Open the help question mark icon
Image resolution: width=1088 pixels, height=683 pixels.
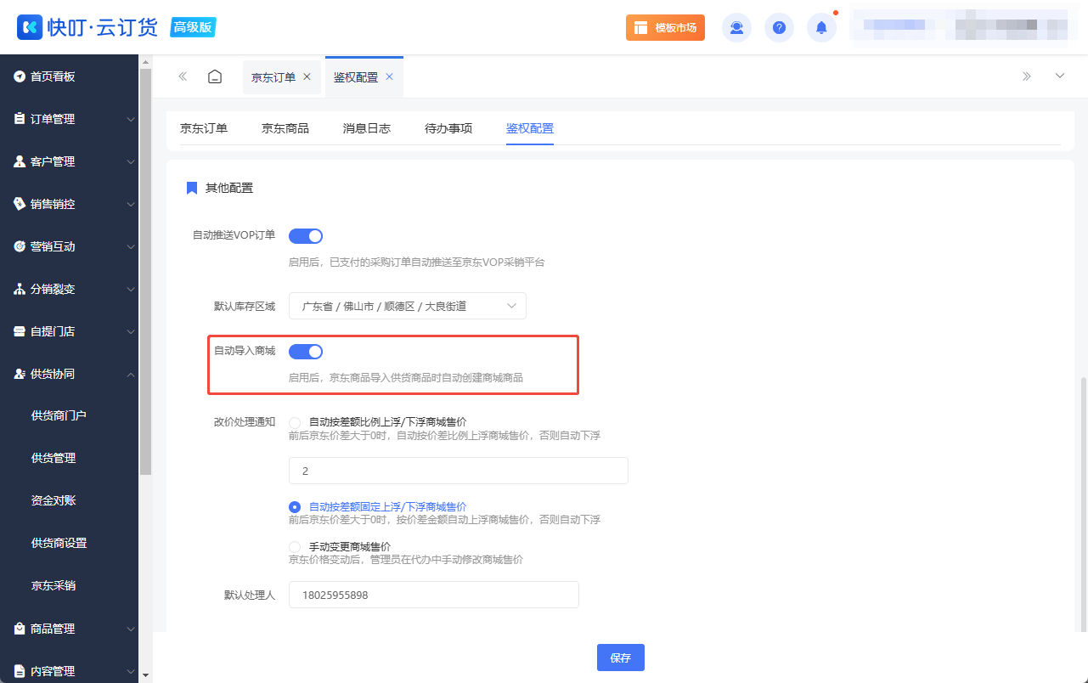click(779, 27)
